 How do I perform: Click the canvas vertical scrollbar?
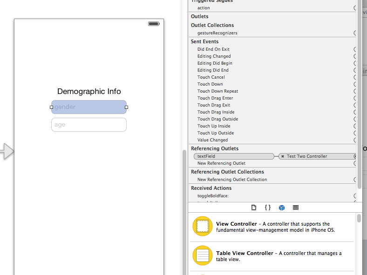click(184, 212)
